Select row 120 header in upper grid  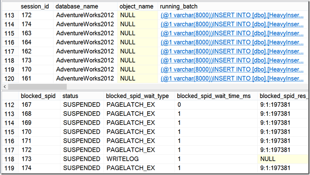(x=10, y=79)
